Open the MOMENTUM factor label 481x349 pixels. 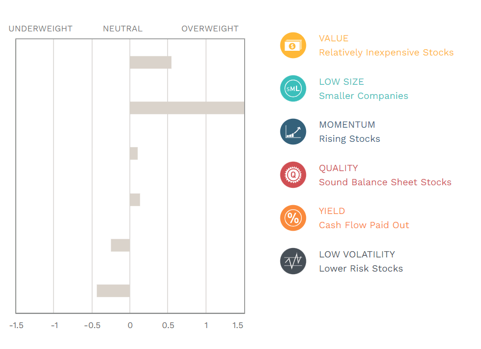[x=347, y=125]
